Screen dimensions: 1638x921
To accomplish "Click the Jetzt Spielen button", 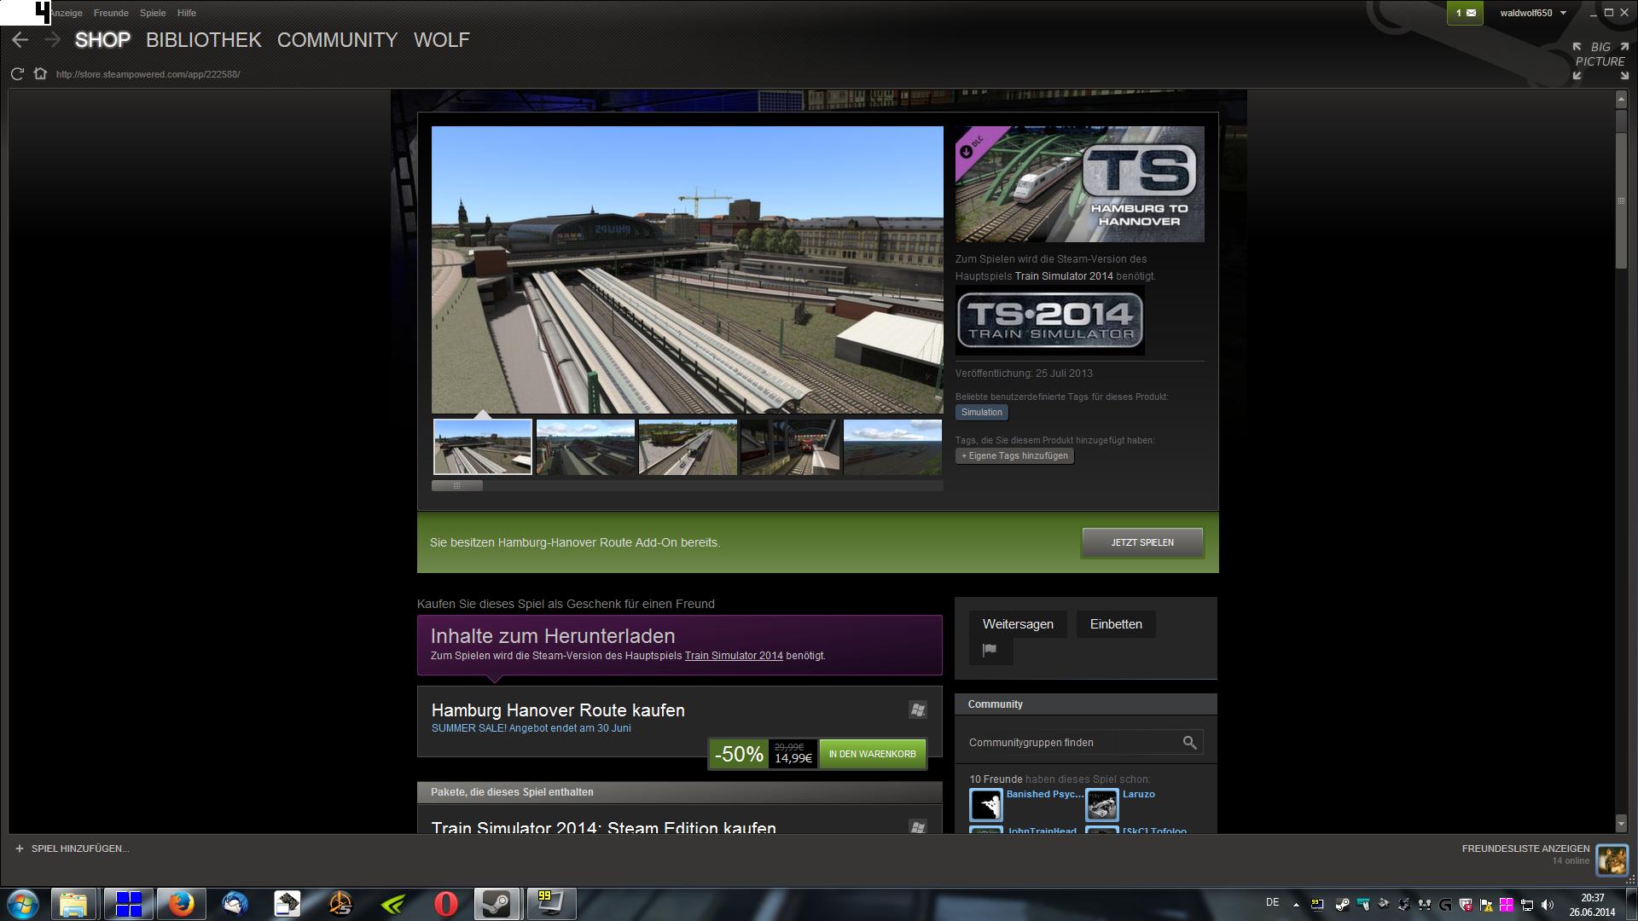I will point(1141,542).
